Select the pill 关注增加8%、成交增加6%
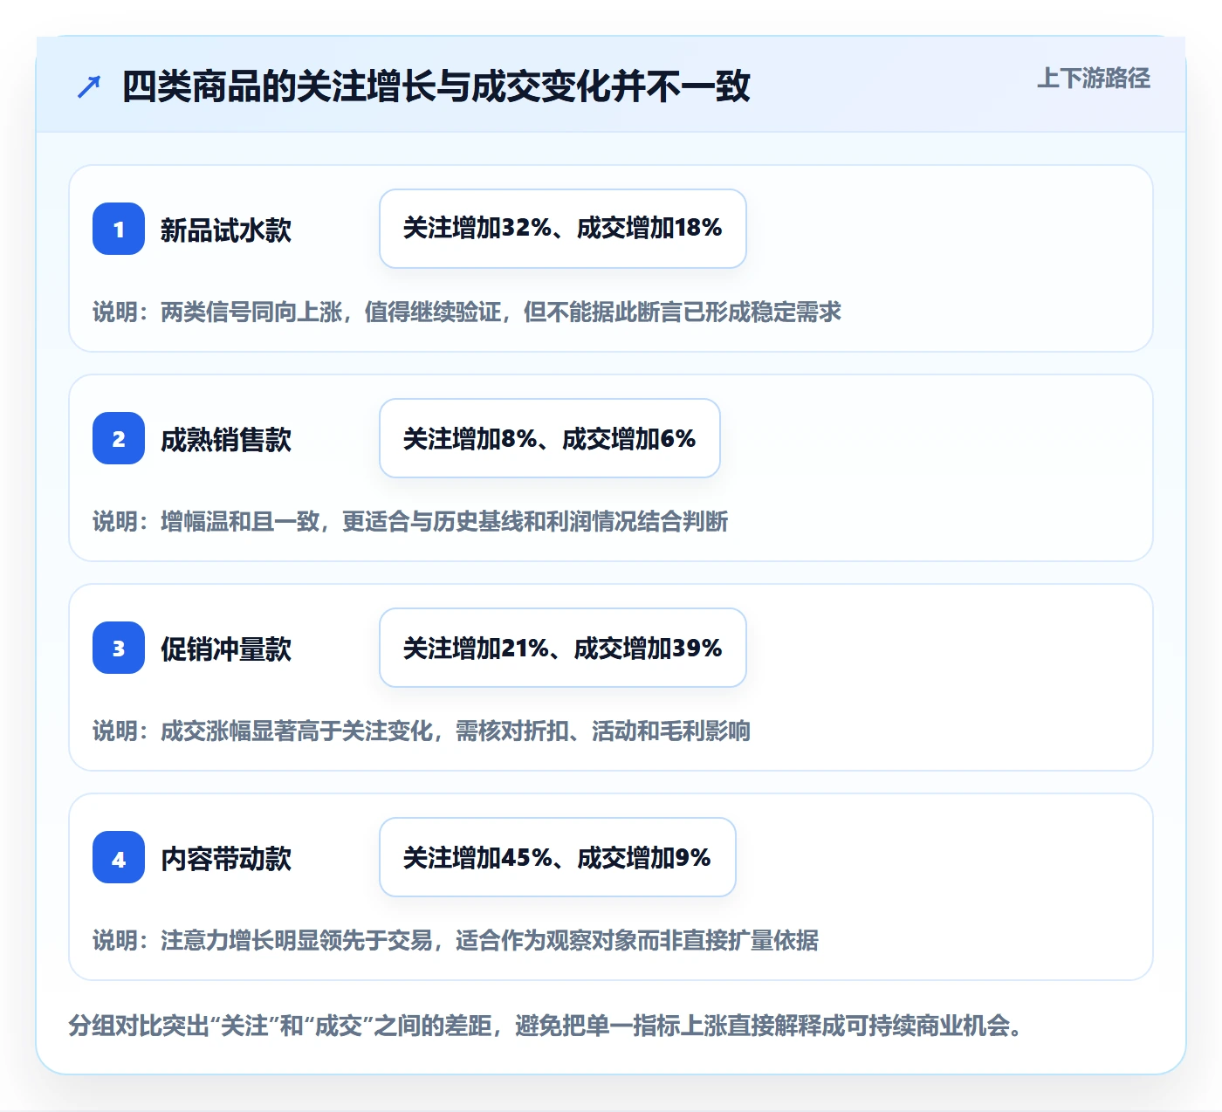1222x1112 pixels. 550,438
